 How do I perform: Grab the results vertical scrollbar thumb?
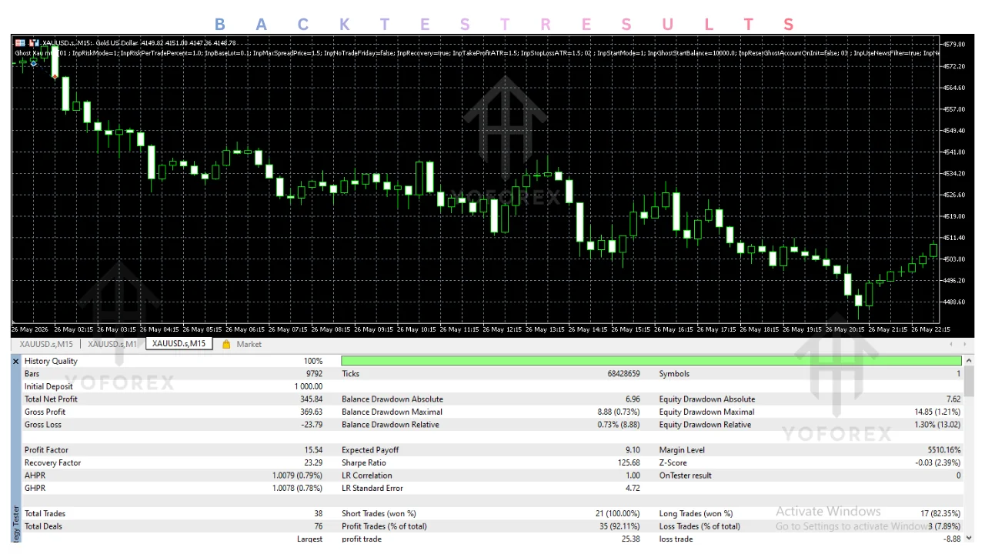pyautogui.click(x=969, y=380)
